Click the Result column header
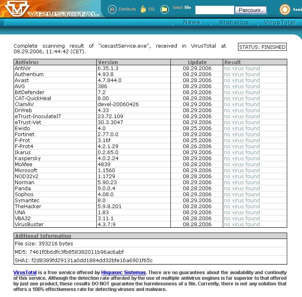Viewport: 302px width, 297px height. (x=255, y=62)
